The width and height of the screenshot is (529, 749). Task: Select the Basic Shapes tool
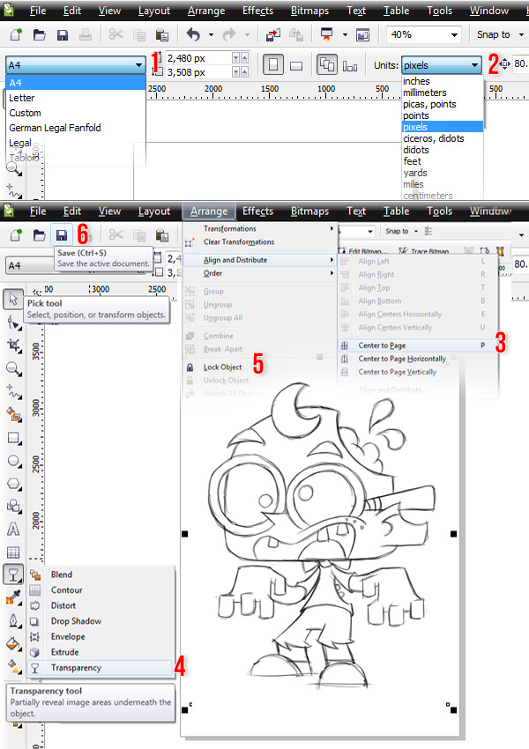(13, 507)
